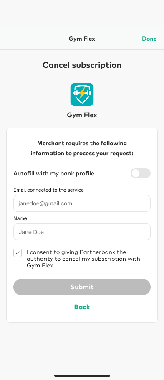Focus the Name text field
The width and height of the screenshot is (164, 380).
[82, 232]
